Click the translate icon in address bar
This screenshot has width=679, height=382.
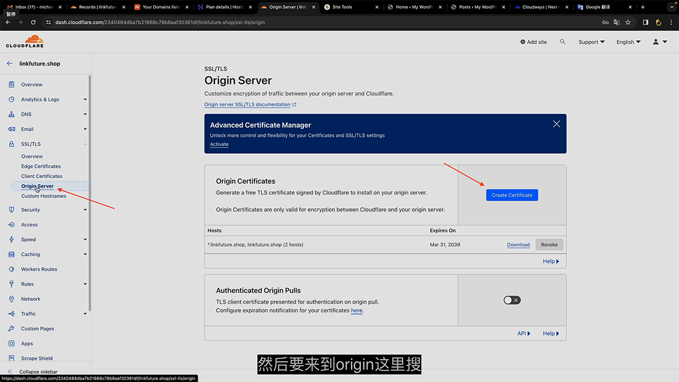tap(617, 22)
